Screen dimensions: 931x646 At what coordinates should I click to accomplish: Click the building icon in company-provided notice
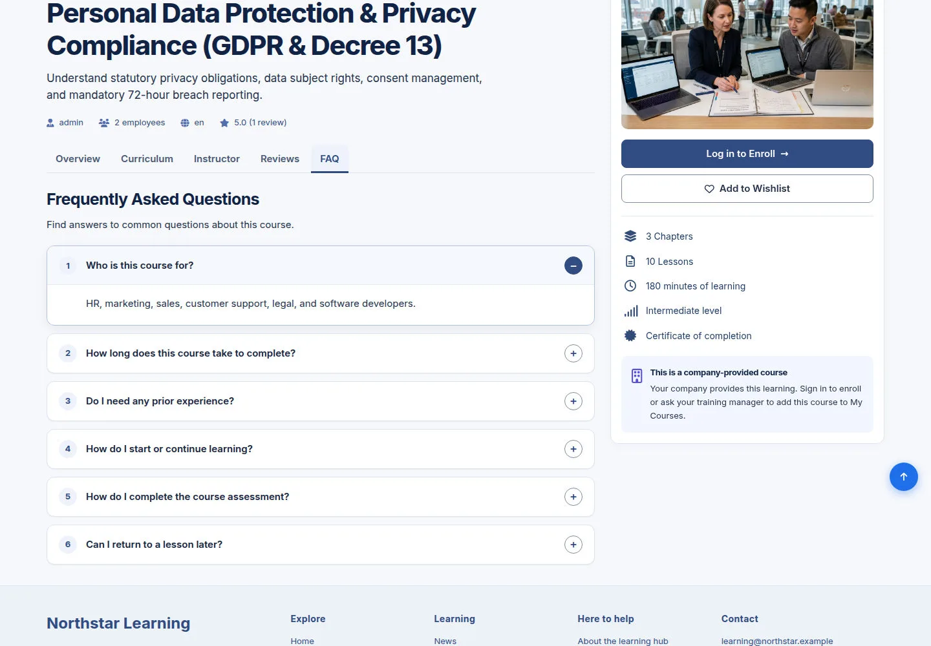click(637, 375)
